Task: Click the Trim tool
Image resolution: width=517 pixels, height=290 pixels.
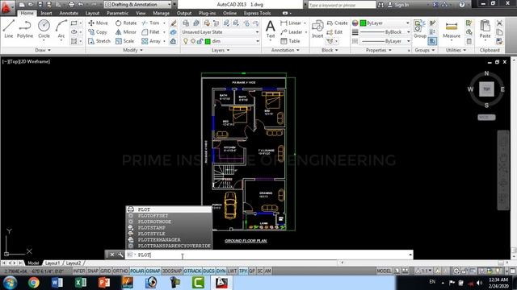Action: (150, 23)
